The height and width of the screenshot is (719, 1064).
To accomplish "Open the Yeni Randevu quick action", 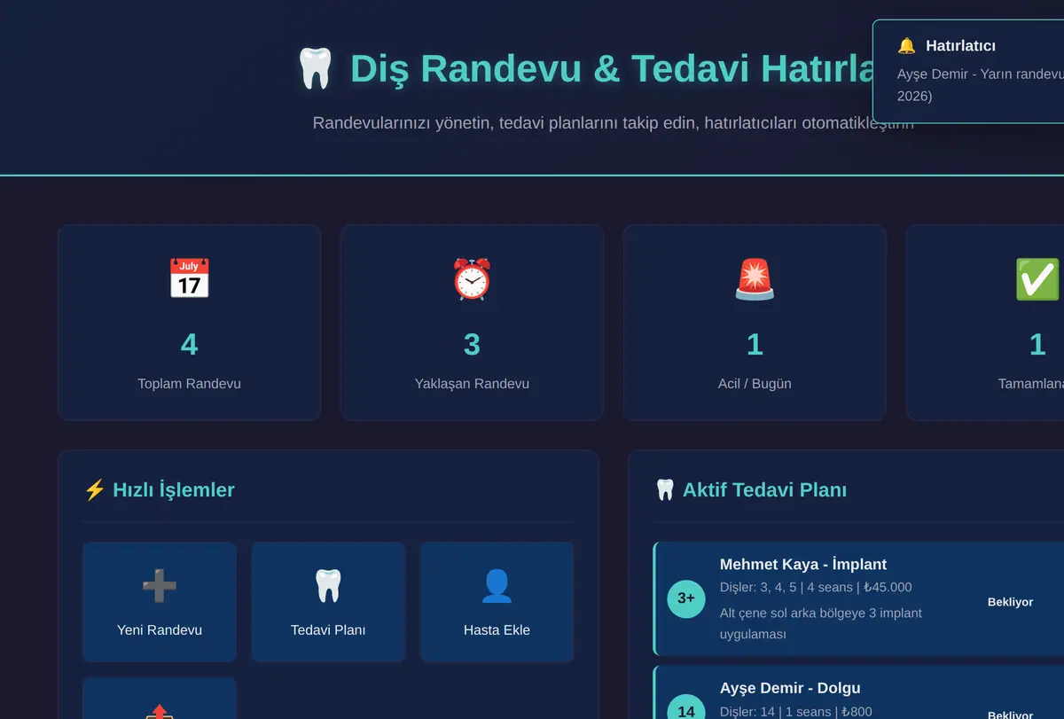I will 160,602.
